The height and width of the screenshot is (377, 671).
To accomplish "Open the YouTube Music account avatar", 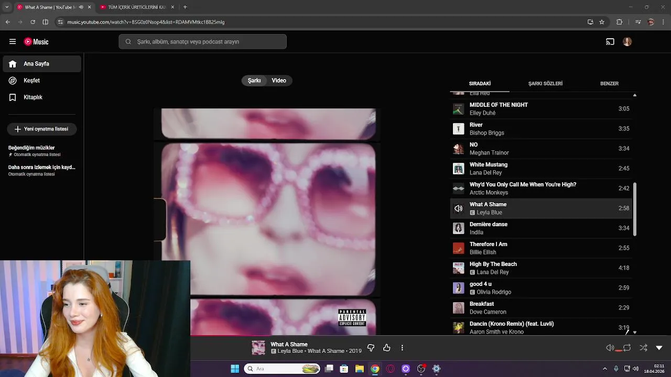I will click(x=627, y=42).
